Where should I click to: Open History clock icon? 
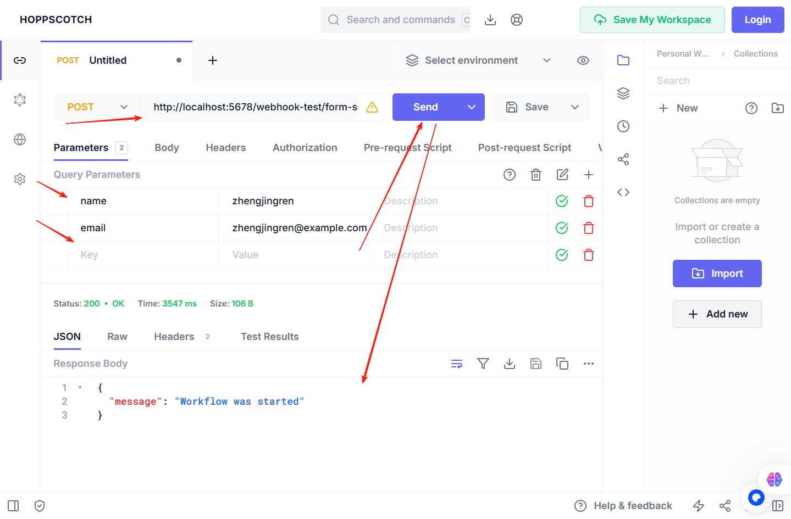point(623,126)
